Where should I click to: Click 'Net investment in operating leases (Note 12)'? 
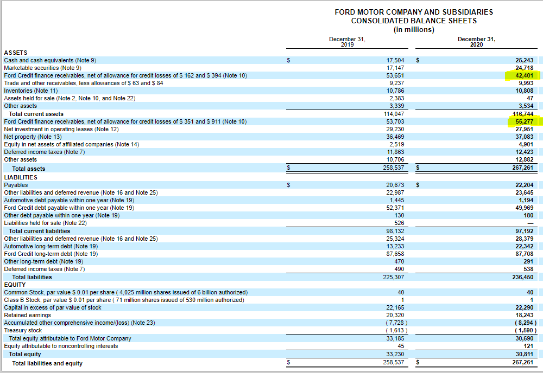click(x=61, y=129)
